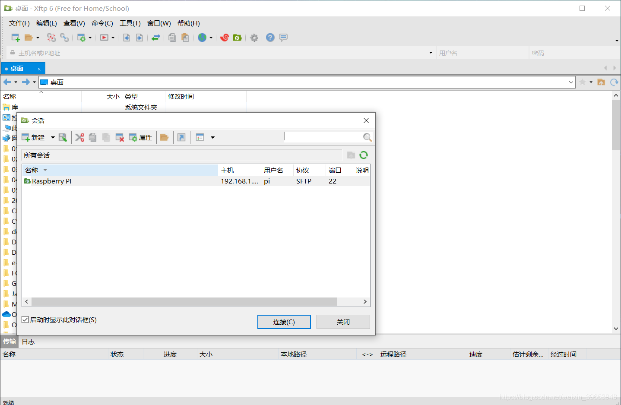Launch Xshell via the red swirl icon
The image size is (621, 405).
coord(225,38)
